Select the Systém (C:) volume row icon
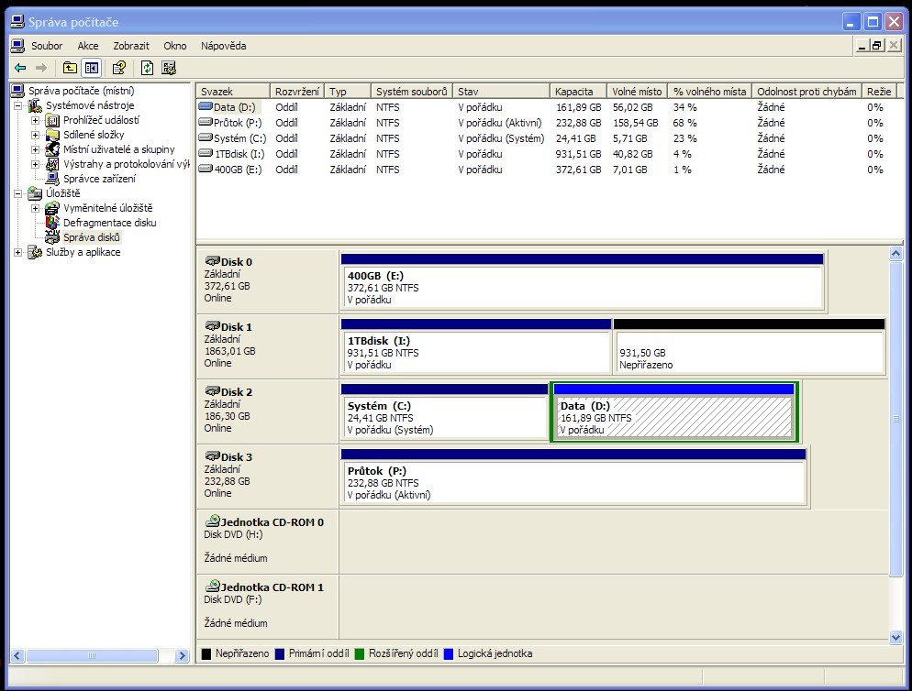 coord(206,138)
